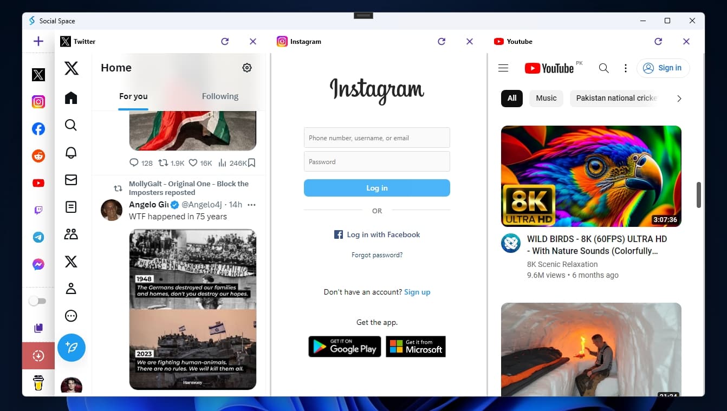Open YouTube settings three-dot menu
727x411 pixels.
point(626,68)
